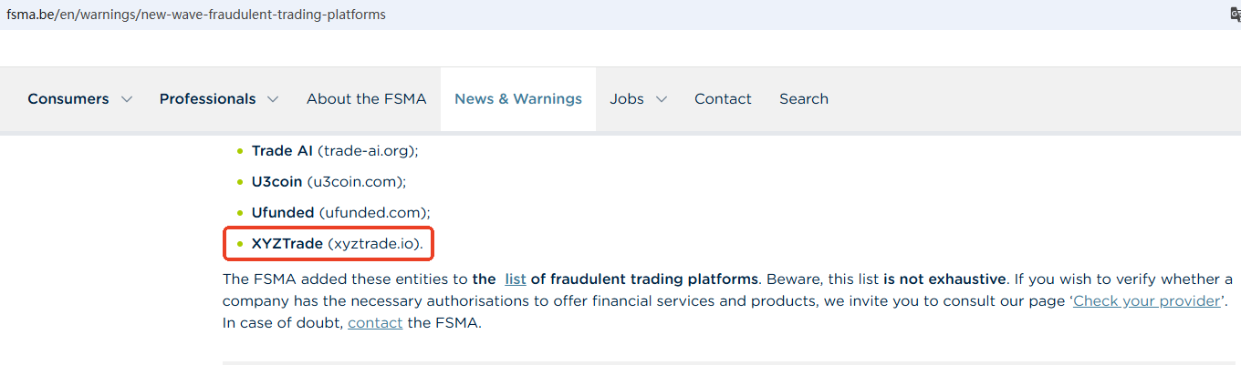The width and height of the screenshot is (1241, 365).
Task: Open Search from the navigation bar
Action: 803,99
